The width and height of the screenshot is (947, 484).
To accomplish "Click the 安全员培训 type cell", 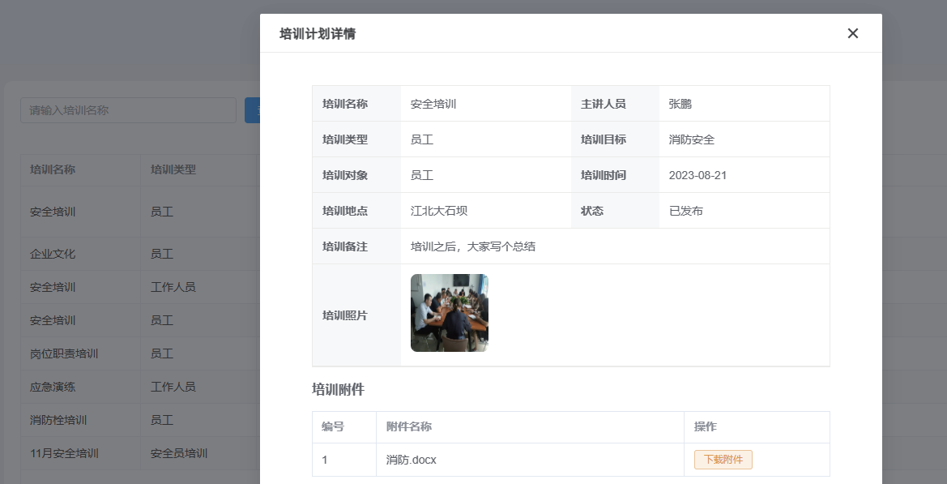I will (x=179, y=453).
